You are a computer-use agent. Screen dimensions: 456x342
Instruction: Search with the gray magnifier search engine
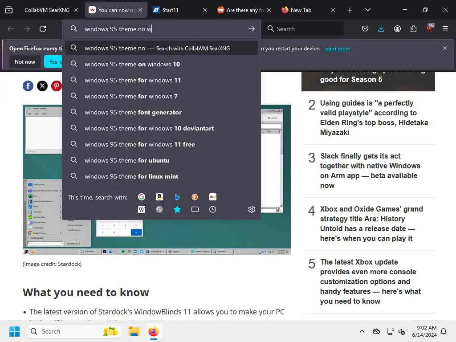tap(159, 209)
